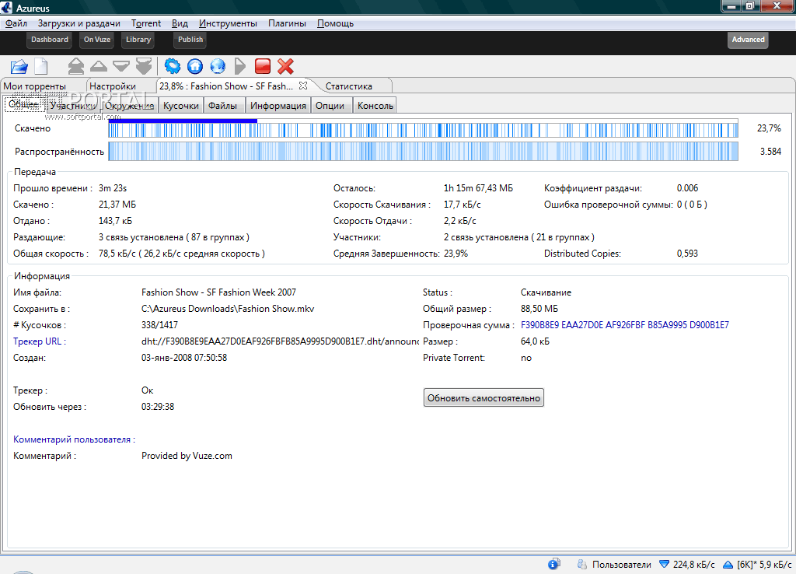The width and height of the screenshot is (796, 574).
Task: Open the Файлы sub-tab
Action: pyautogui.click(x=223, y=106)
